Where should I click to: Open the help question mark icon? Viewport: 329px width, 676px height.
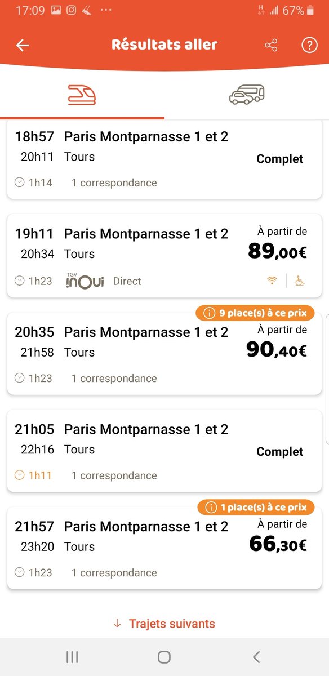pos(309,46)
